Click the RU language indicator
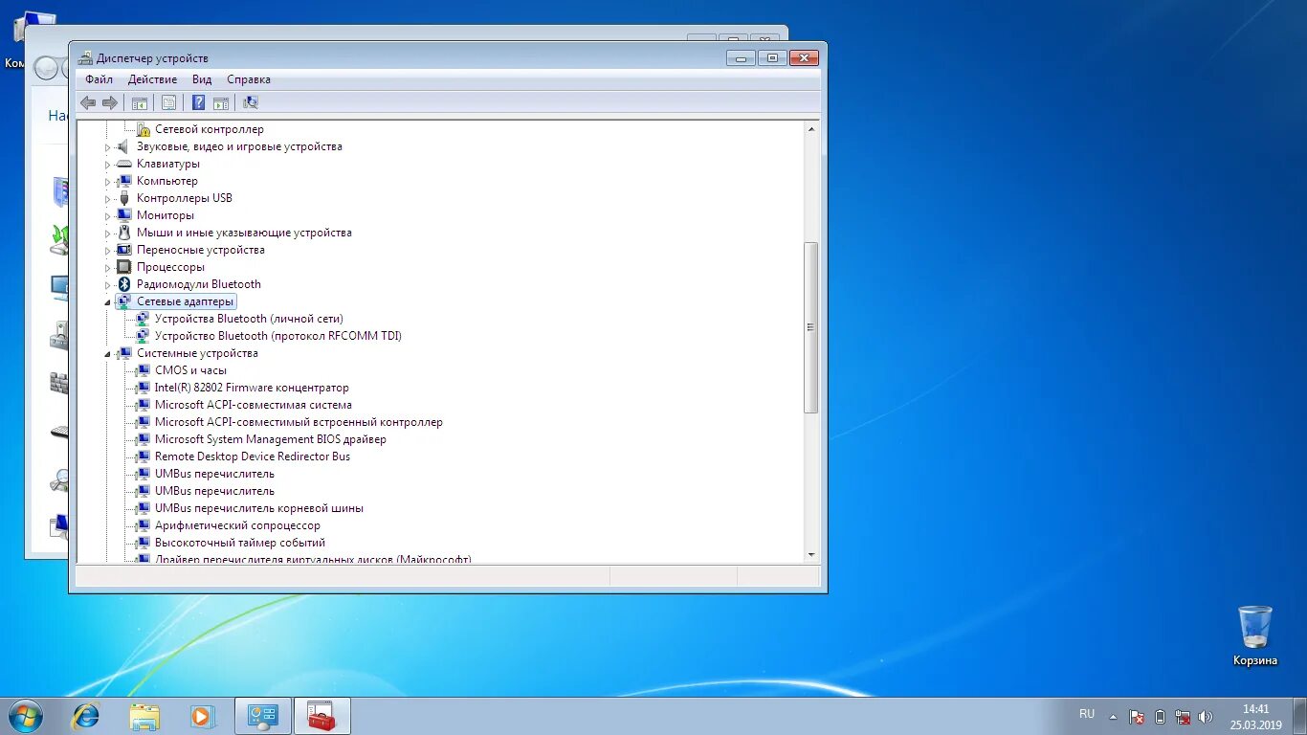This screenshot has height=735, width=1307. (x=1087, y=714)
